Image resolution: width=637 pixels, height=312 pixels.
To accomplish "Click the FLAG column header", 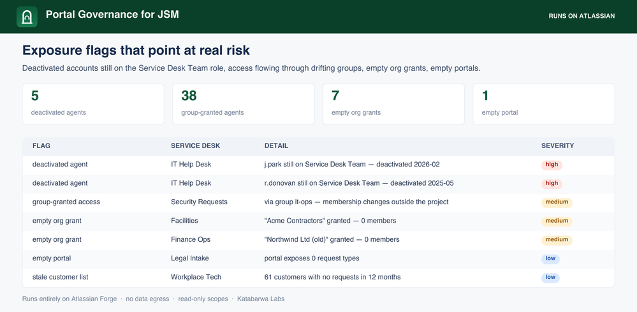I will pos(41,145).
